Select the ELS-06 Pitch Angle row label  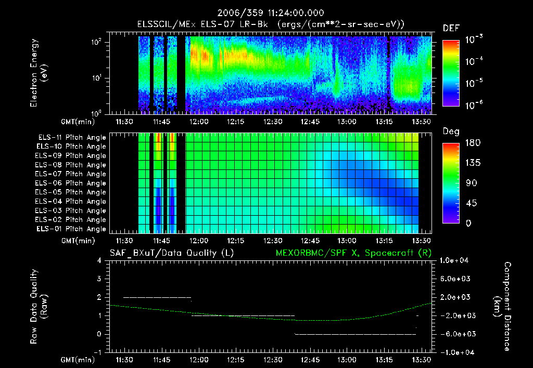[71, 183]
